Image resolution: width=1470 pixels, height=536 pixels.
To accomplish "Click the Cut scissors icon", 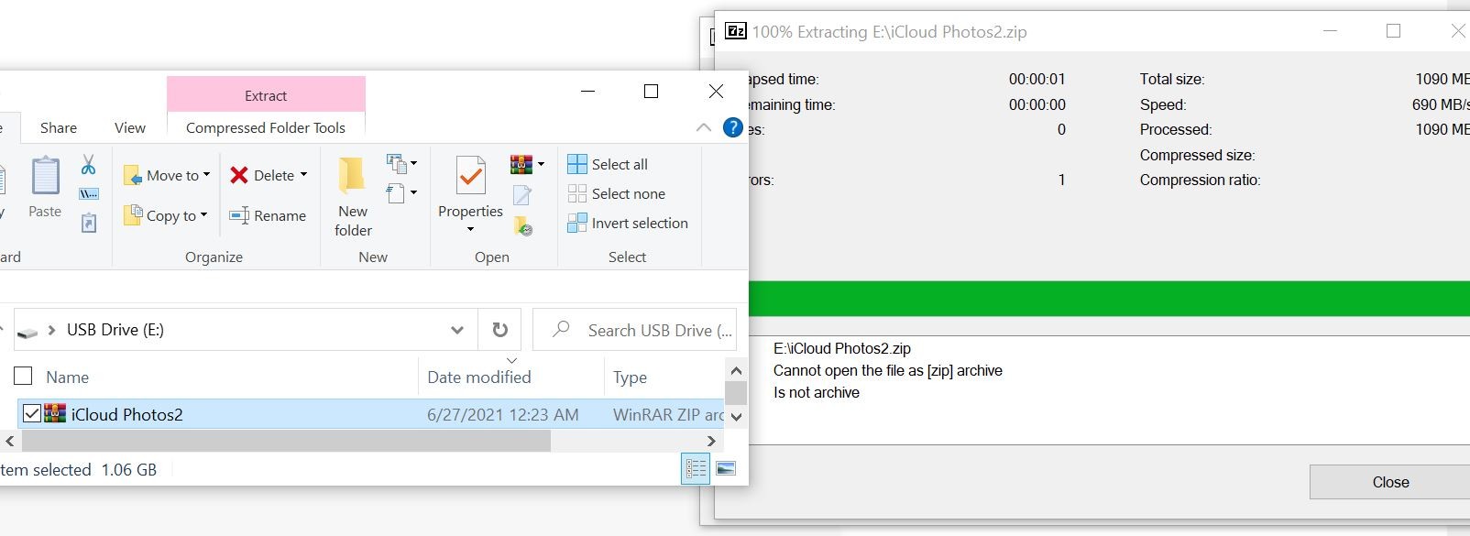I will point(88,165).
